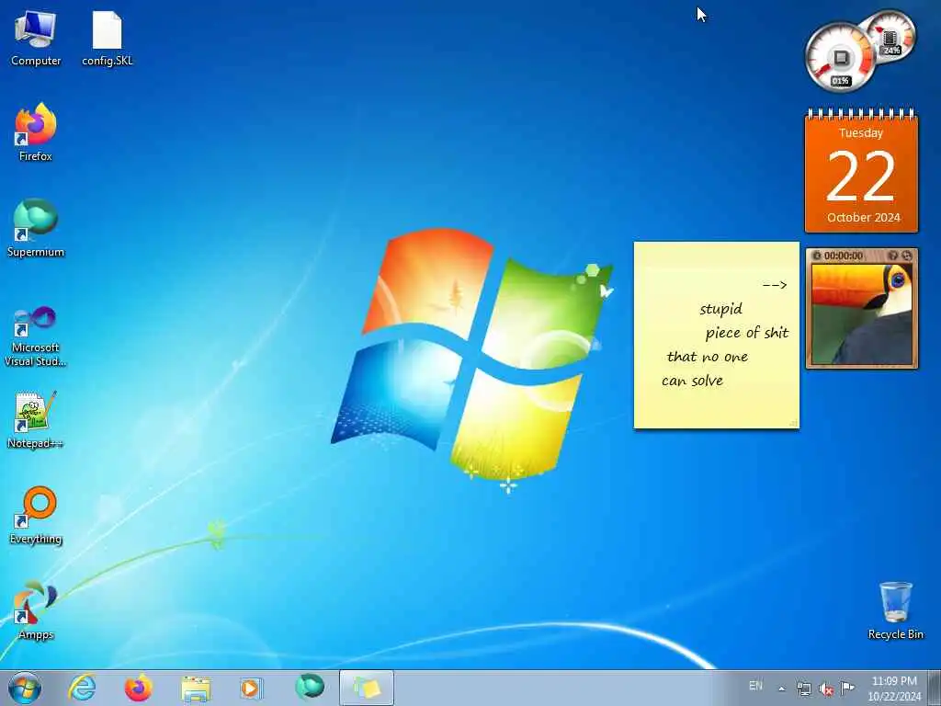Open the network status tray icon
Screen dimensions: 941x706
pyautogui.click(x=803, y=689)
